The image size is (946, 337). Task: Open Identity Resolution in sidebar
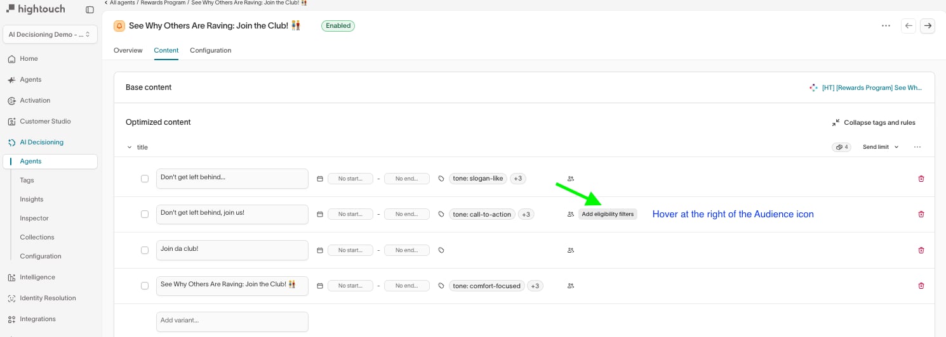[x=48, y=298]
